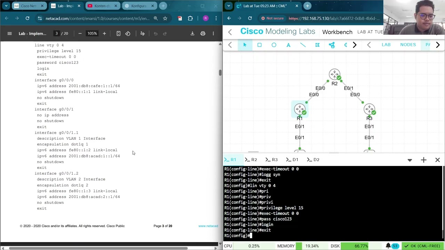Open the NODES panel tab
The width and height of the screenshot is (445, 250).
(x=408, y=45)
